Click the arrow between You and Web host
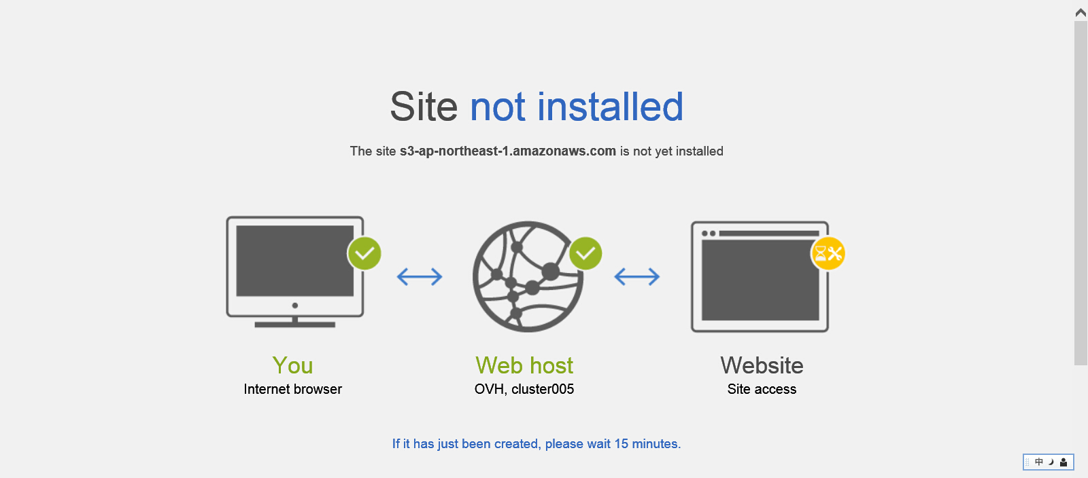The height and width of the screenshot is (478, 1088). (x=420, y=276)
